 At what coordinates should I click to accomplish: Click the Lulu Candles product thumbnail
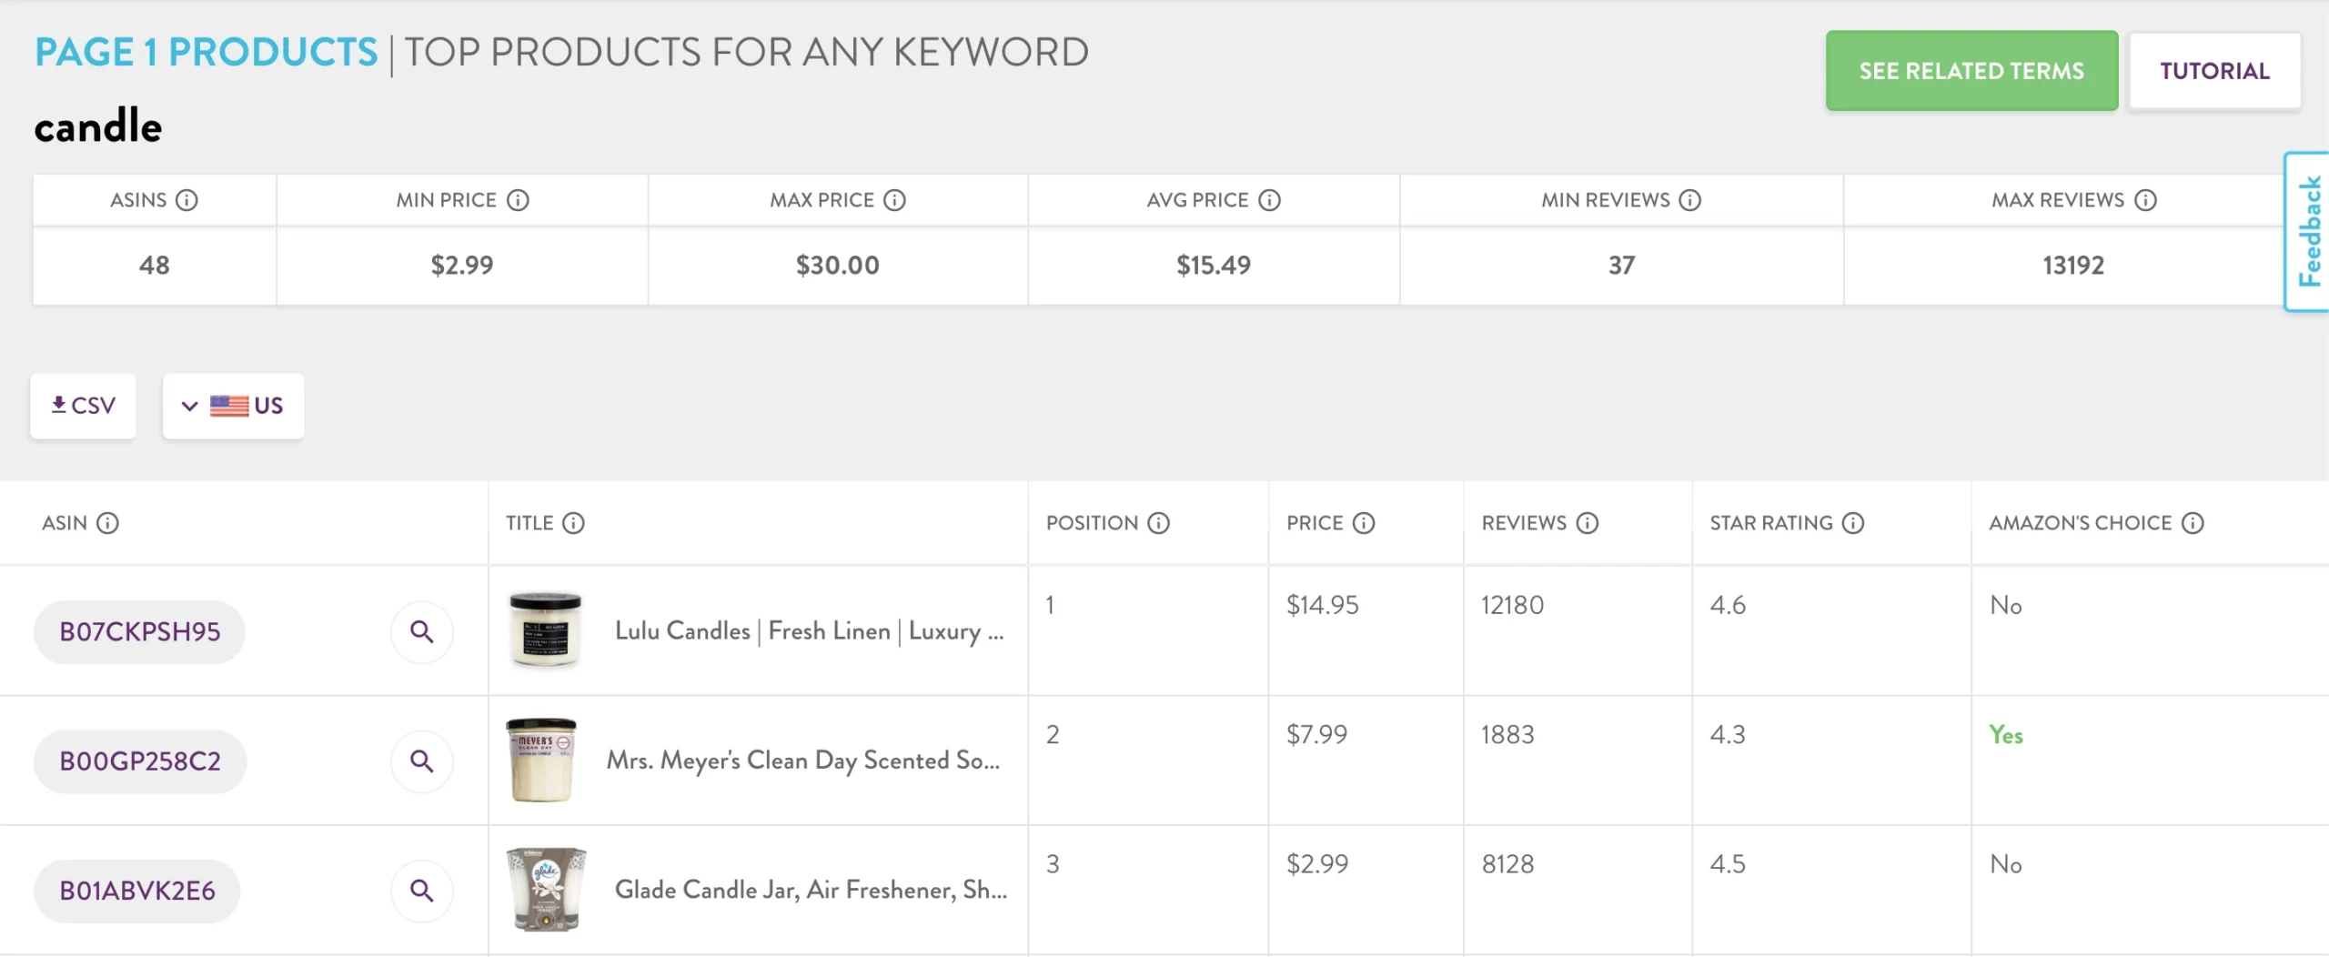click(x=546, y=629)
